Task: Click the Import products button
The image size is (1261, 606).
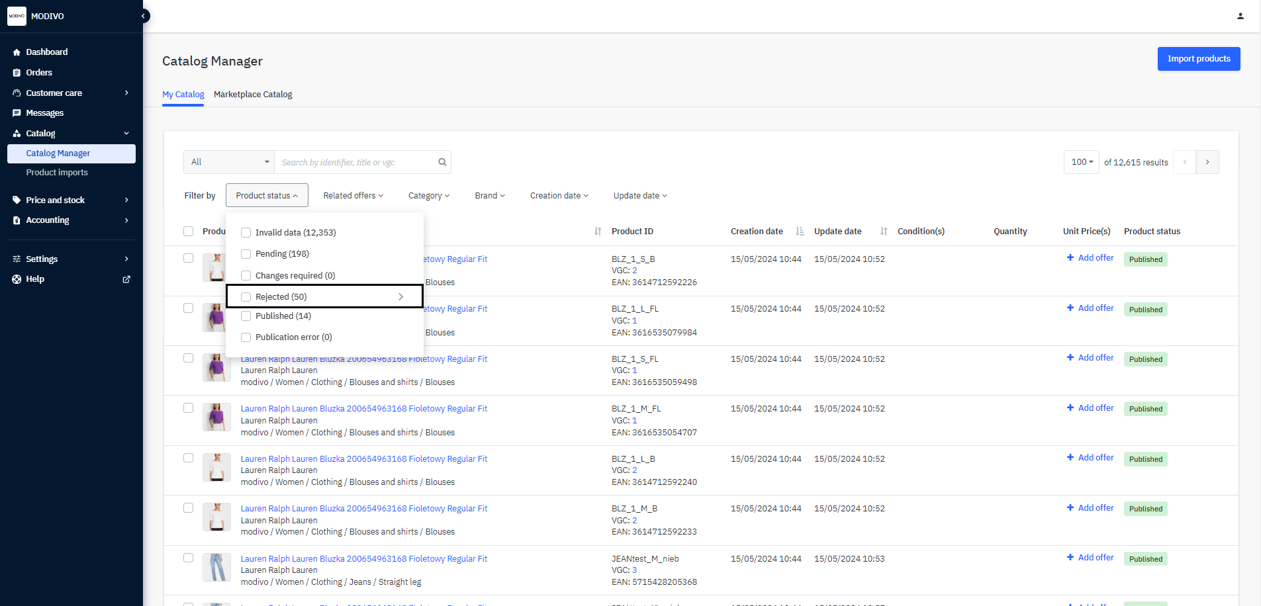Action: point(1198,59)
